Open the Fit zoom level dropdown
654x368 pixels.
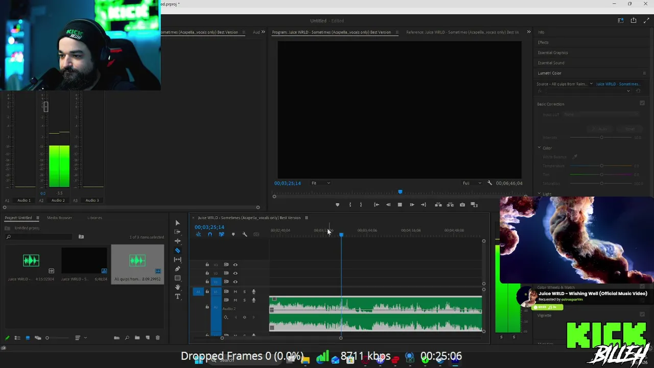click(x=321, y=183)
